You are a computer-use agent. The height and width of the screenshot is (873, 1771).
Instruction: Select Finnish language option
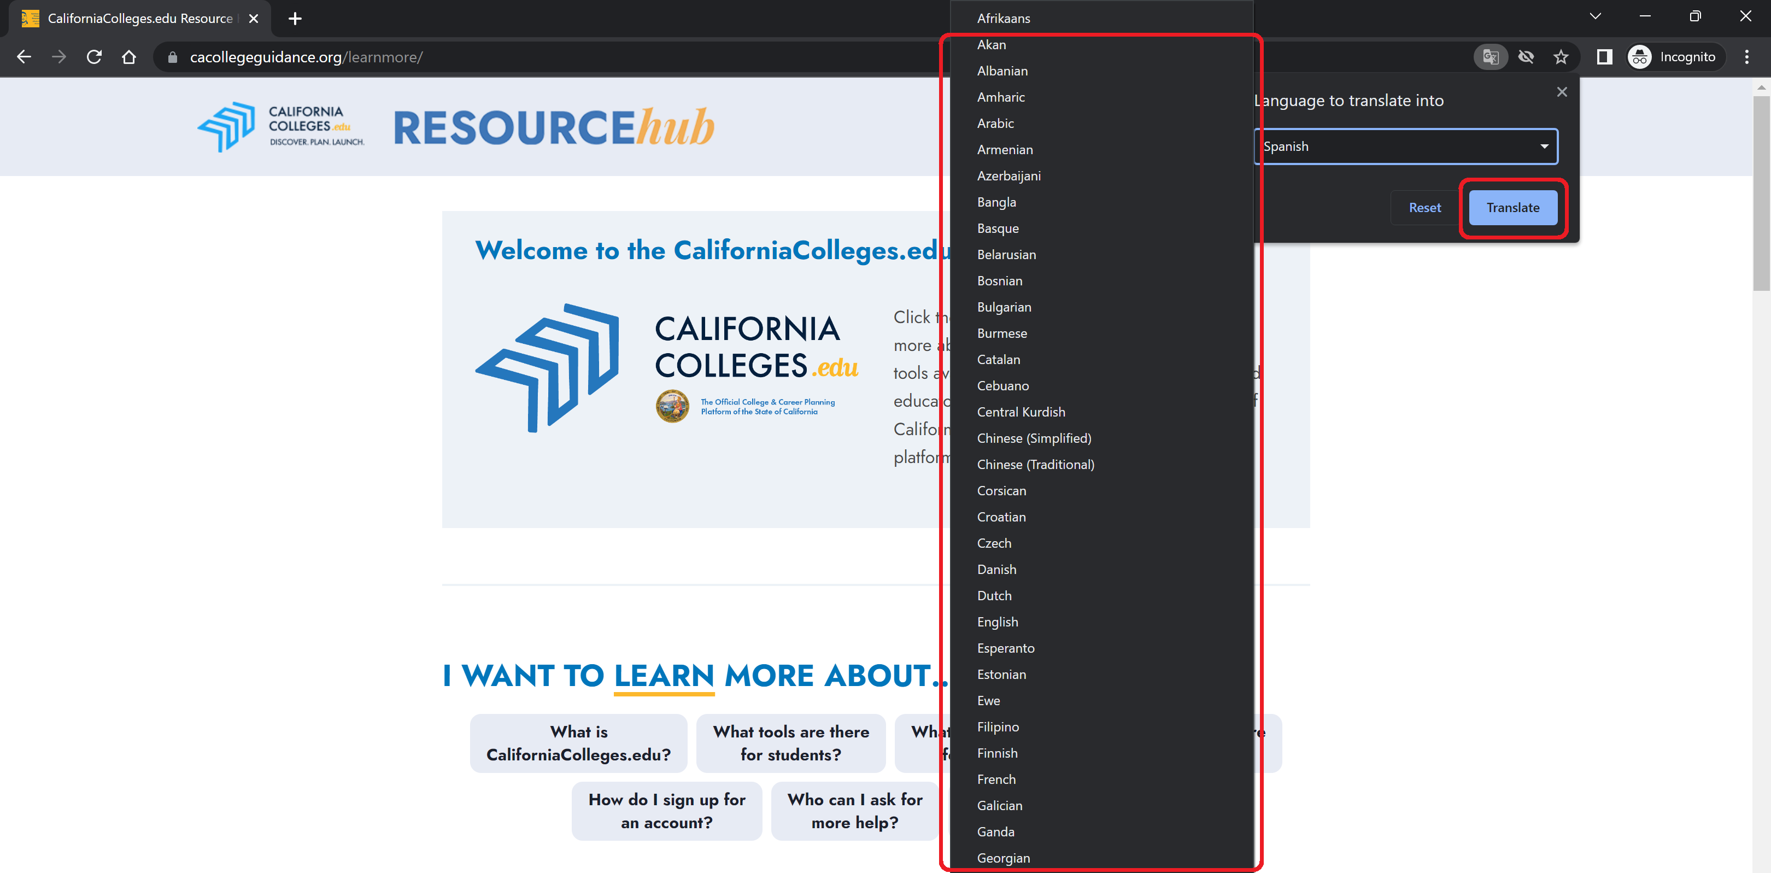coord(1101,753)
